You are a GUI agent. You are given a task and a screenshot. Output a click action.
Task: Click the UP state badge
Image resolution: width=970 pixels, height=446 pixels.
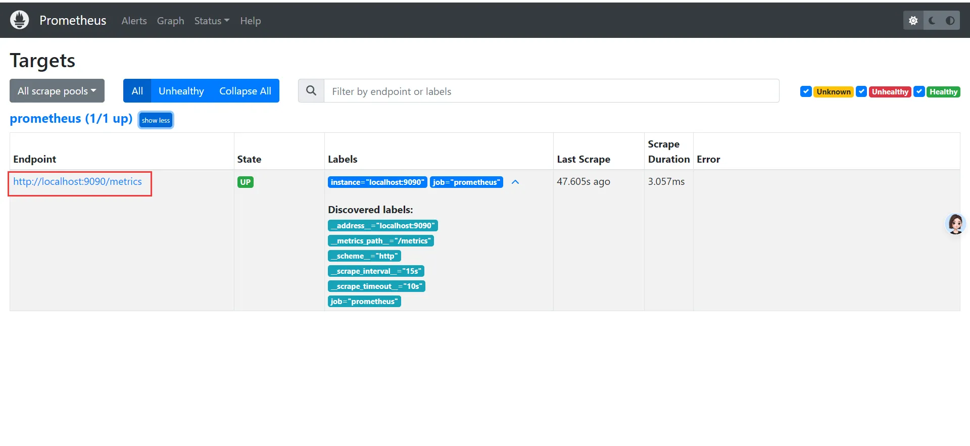coord(246,182)
